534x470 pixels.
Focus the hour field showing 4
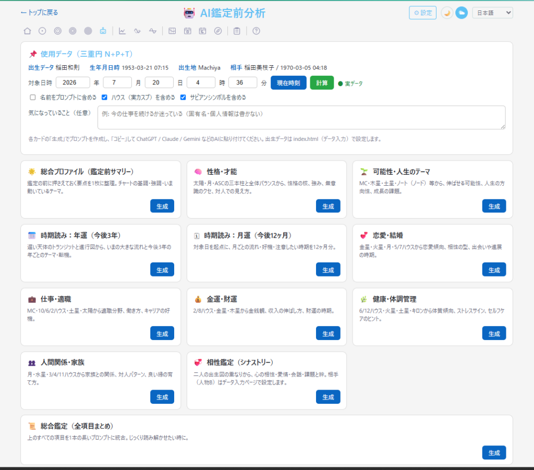point(201,82)
